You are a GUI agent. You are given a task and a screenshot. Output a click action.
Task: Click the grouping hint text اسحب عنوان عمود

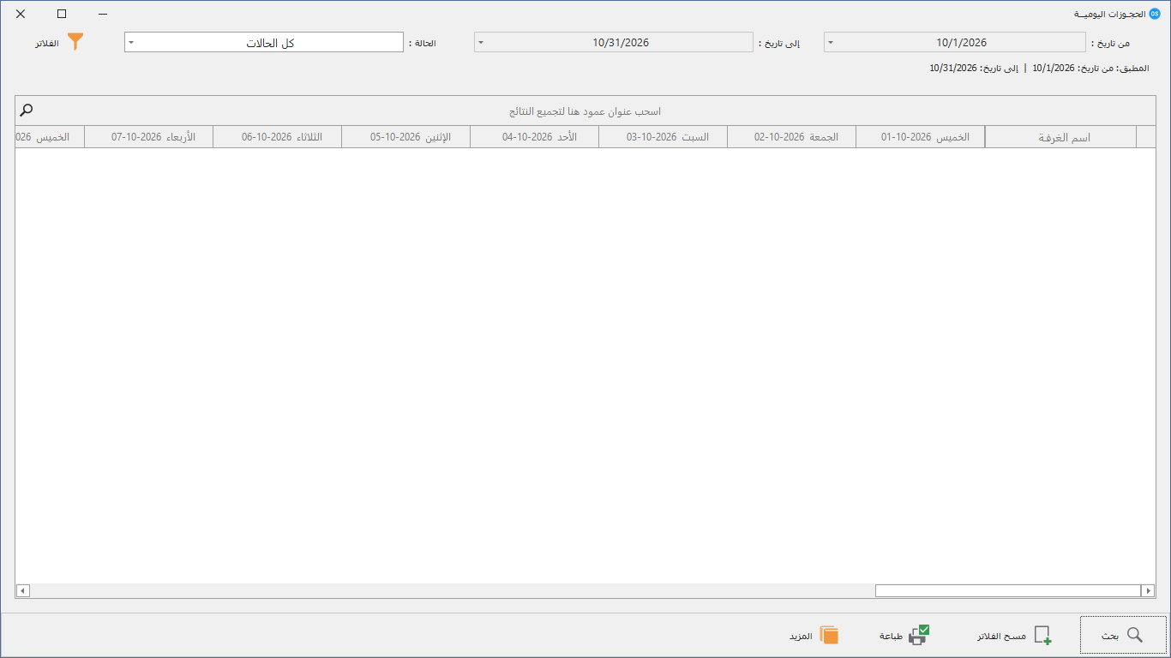tap(585, 111)
